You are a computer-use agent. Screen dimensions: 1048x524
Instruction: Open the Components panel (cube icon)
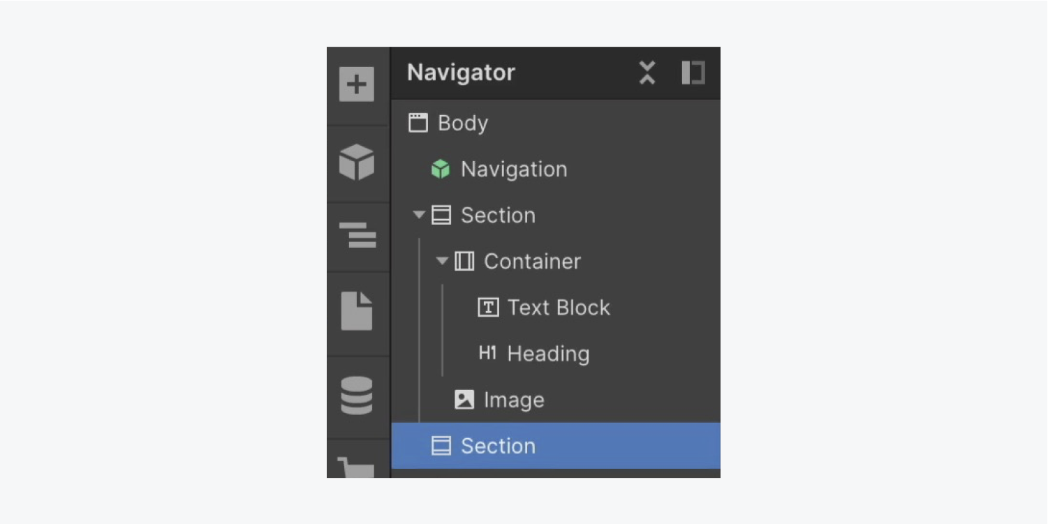[357, 163]
